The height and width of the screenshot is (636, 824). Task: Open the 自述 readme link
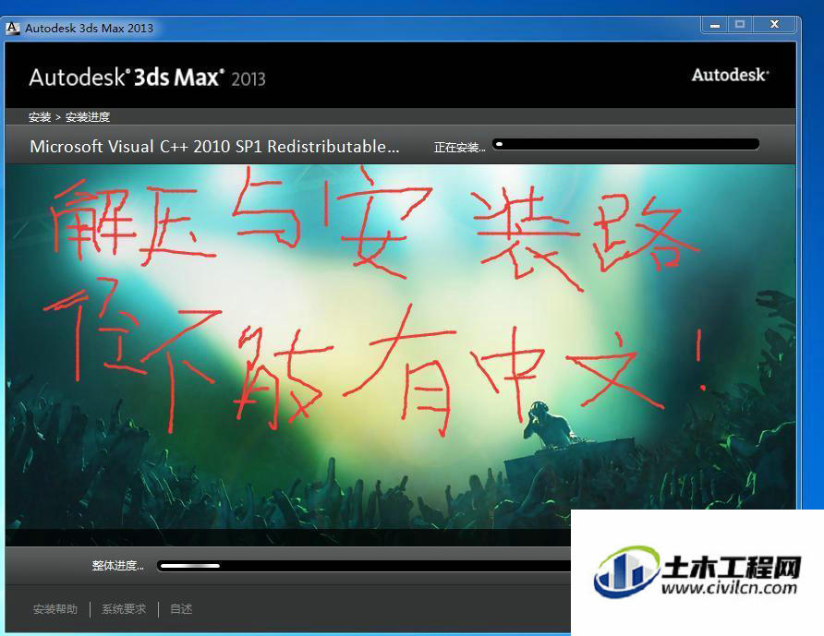pos(181,609)
